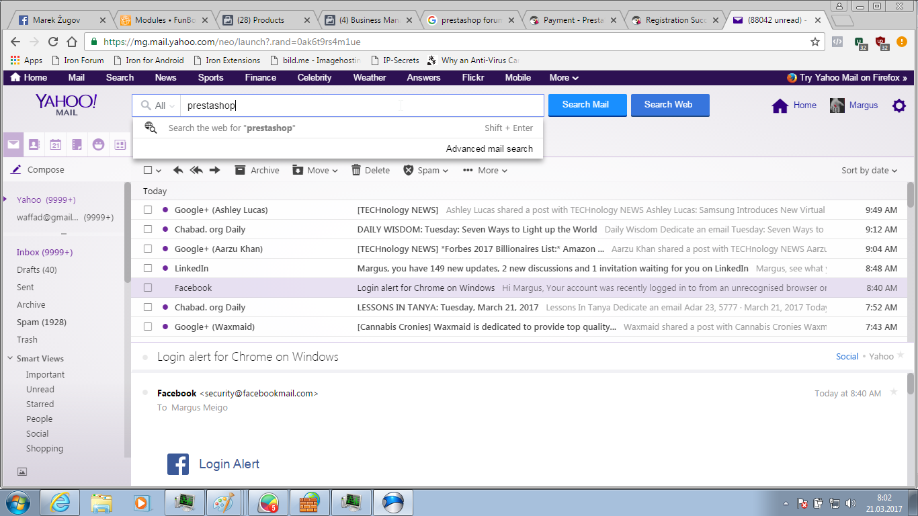Open the Paint palette taskbar icon
The width and height of the screenshot is (918, 516).
[x=223, y=503]
